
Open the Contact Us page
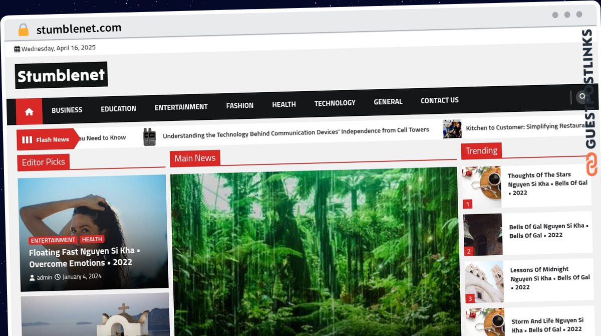click(439, 100)
